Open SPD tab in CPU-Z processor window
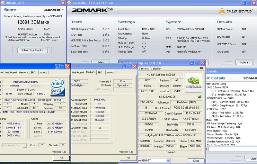Image resolution: width=257 pixels, height=164 pixels. 33,72
